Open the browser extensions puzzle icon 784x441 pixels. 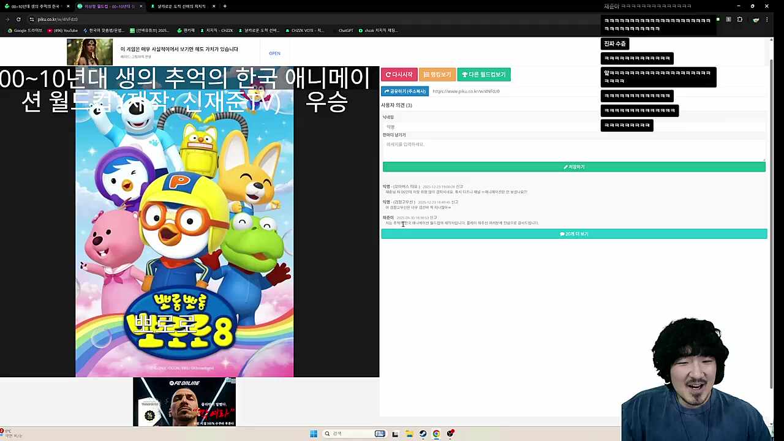point(739,20)
